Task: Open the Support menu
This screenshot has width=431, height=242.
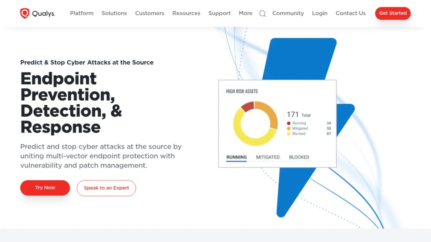Action: 219,13
